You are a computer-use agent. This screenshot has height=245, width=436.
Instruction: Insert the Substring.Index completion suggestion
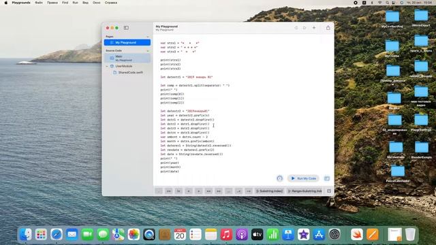[269, 191]
